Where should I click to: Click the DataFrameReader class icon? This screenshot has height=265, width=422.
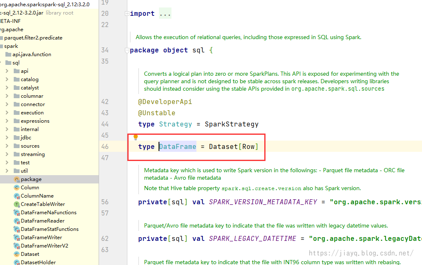click(17, 221)
